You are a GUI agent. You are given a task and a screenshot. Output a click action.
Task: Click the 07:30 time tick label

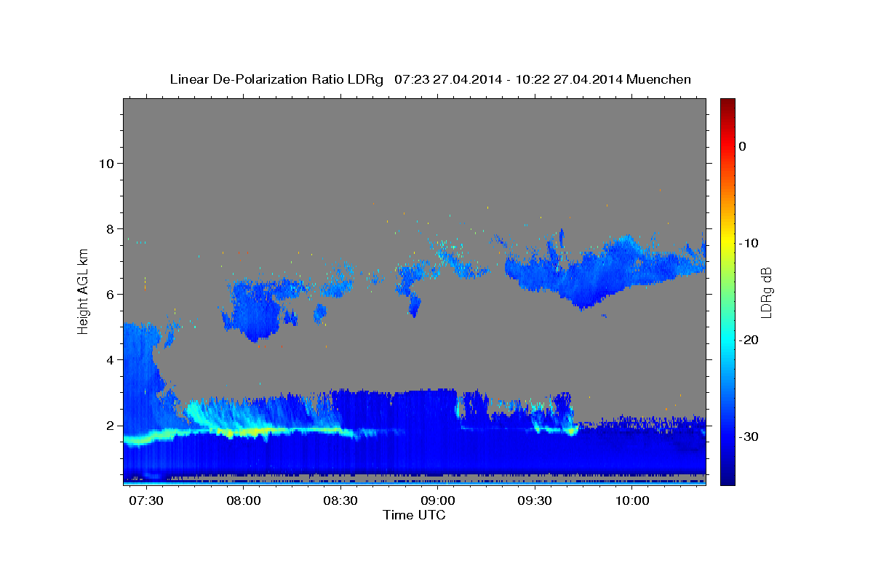pyautogui.click(x=147, y=501)
